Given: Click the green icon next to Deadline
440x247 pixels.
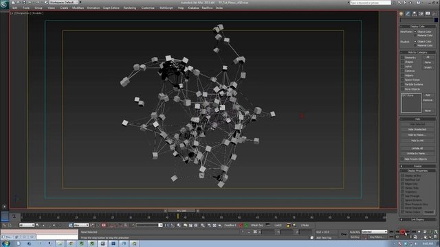Looking at the screenshot, I should pyautogui.click(x=246, y=225).
